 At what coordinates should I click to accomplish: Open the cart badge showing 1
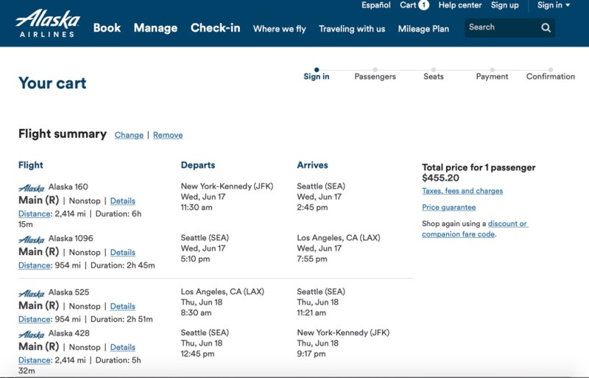click(x=424, y=5)
